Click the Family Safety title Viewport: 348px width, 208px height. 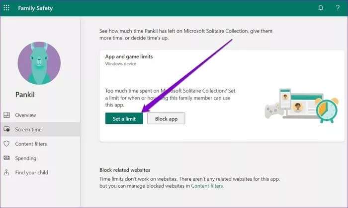35,8
